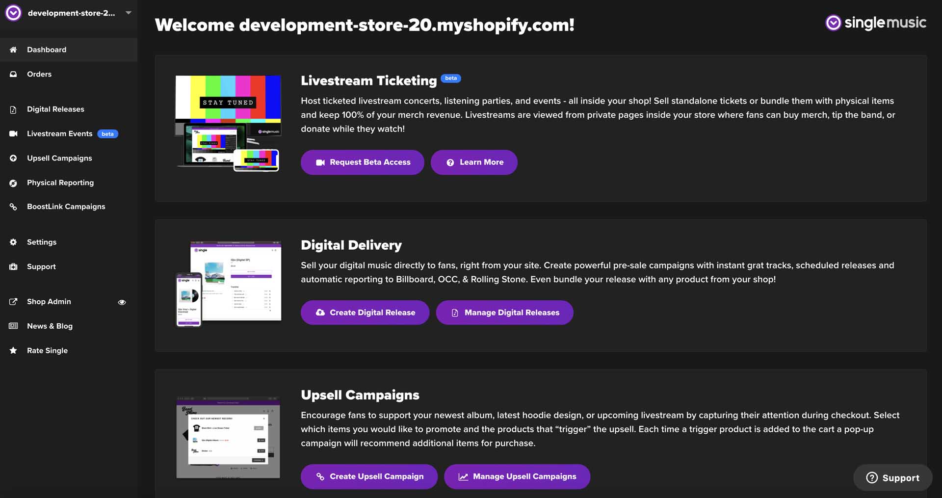Click the Digital Delivery preview thumbnail

pos(228,284)
